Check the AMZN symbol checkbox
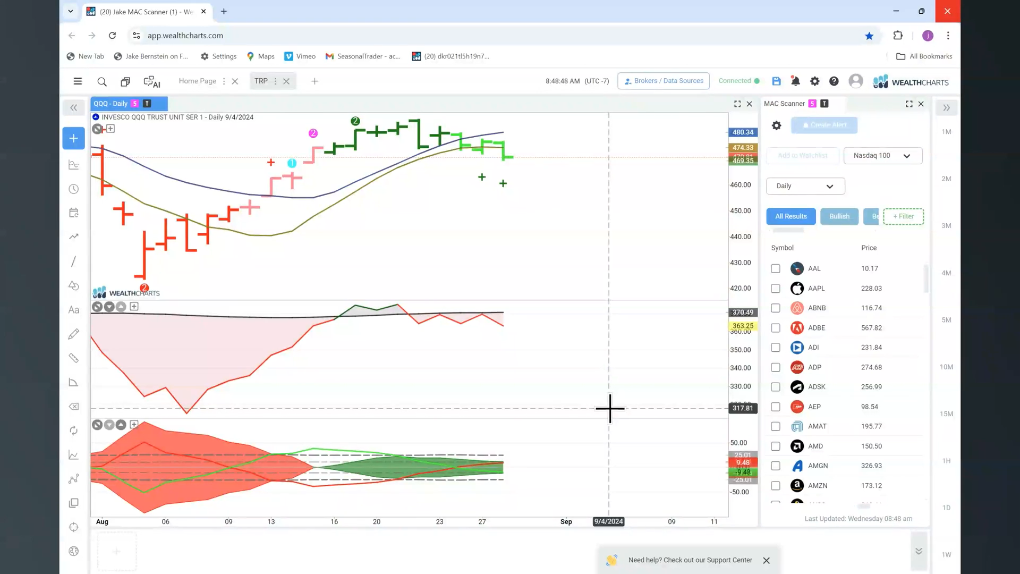 click(776, 486)
